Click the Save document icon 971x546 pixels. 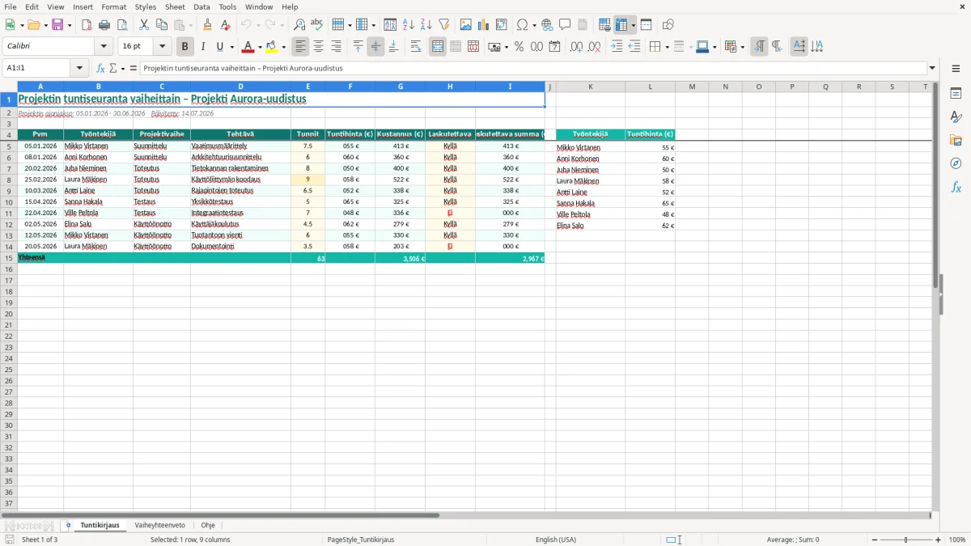coord(57,25)
